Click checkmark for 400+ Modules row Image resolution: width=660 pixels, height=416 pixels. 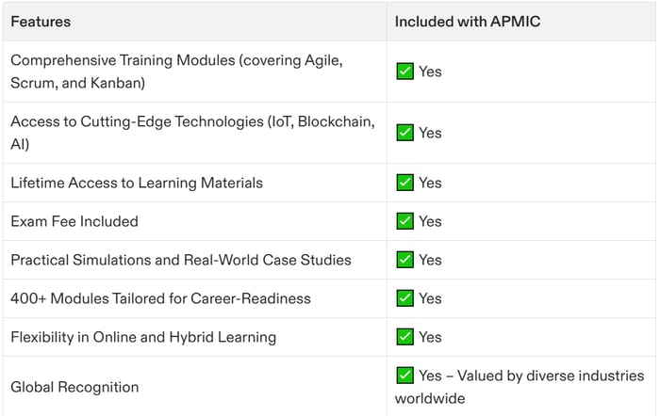[x=404, y=298]
